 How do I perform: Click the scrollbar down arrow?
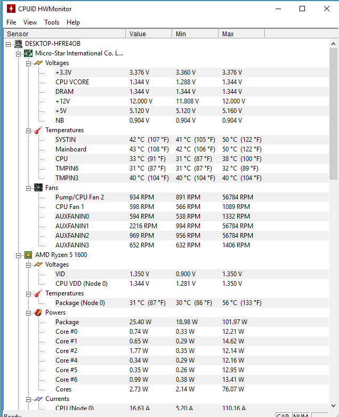click(x=334, y=406)
